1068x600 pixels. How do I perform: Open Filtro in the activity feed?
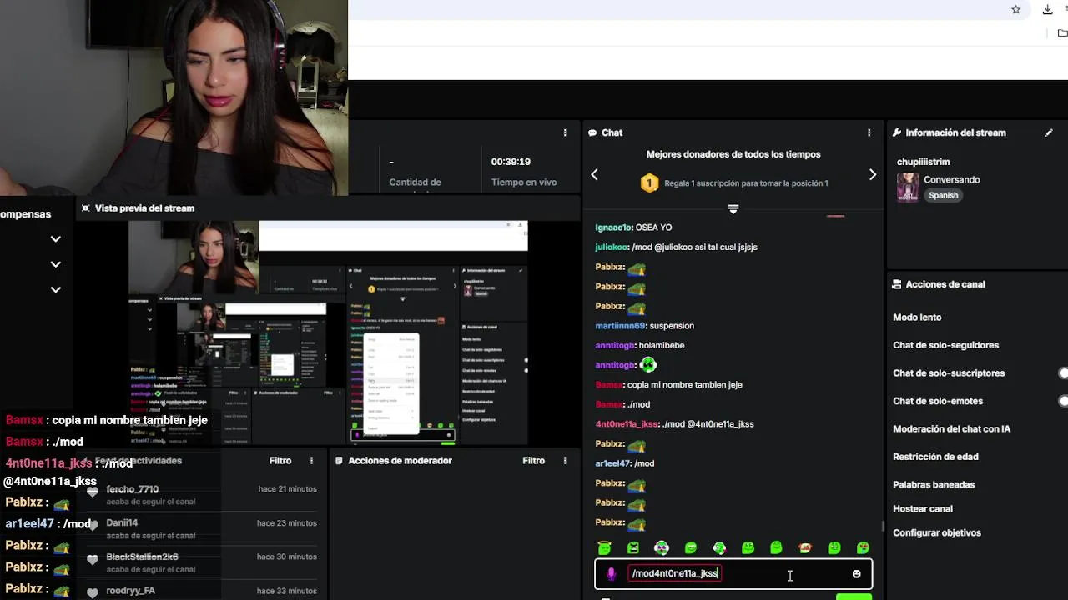[280, 461]
